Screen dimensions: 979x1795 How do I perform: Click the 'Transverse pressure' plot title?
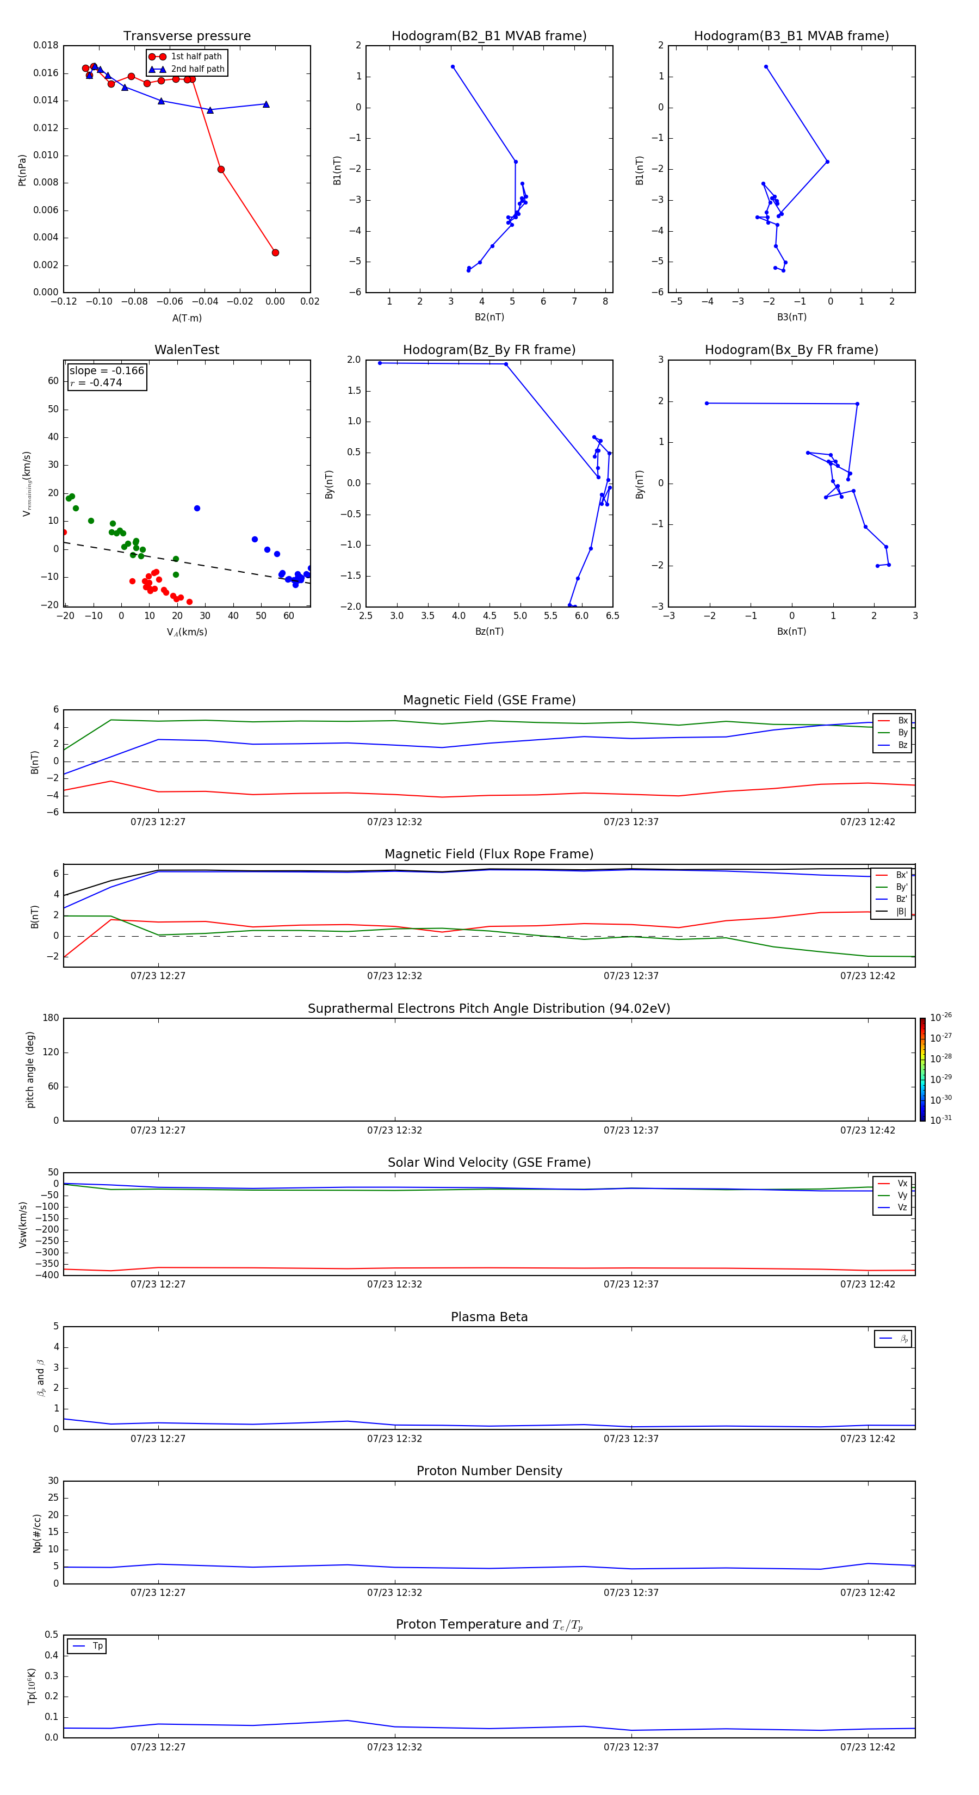coord(187,35)
